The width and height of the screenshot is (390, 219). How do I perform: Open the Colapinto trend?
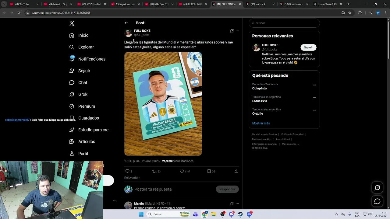click(259, 89)
